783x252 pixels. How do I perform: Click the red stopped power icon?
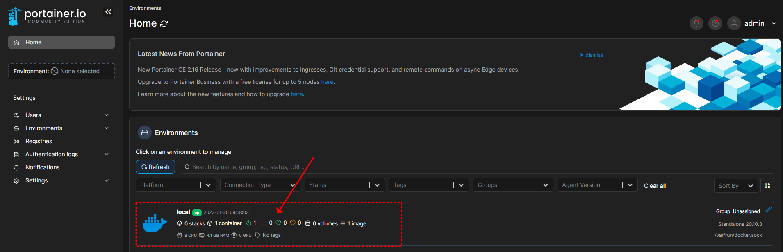264,223
